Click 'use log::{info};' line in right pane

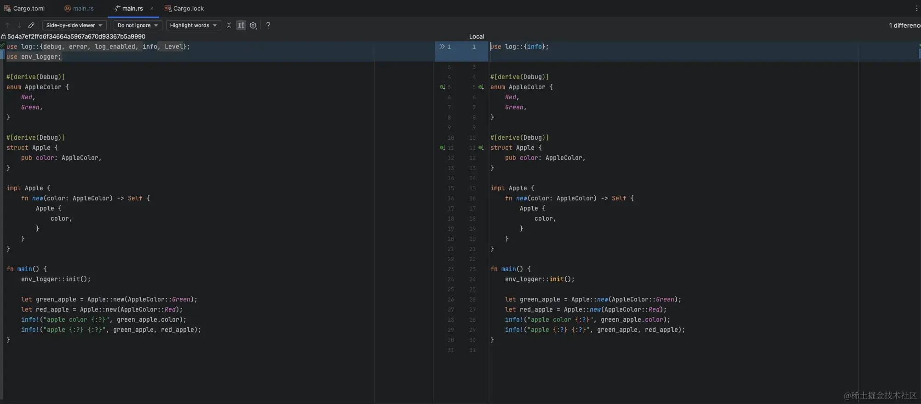click(x=519, y=46)
